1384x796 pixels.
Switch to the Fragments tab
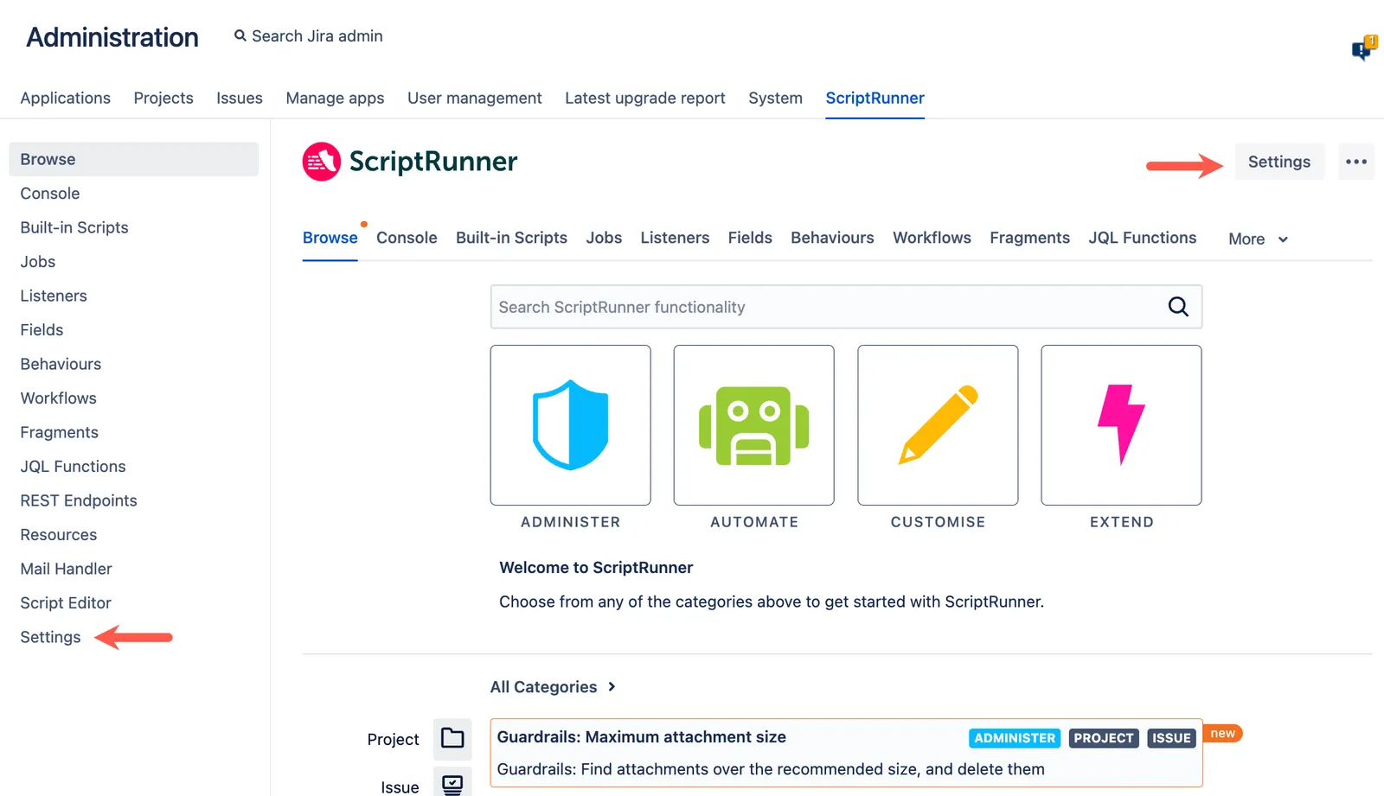coord(1029,238)
